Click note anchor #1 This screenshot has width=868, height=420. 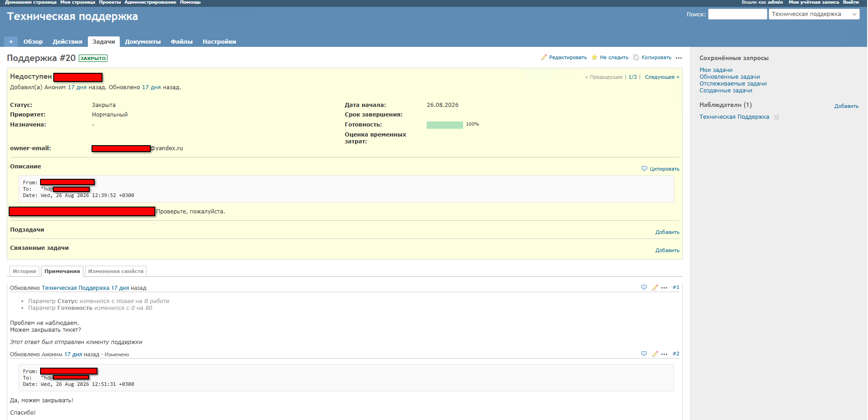[x=676, y=287]
